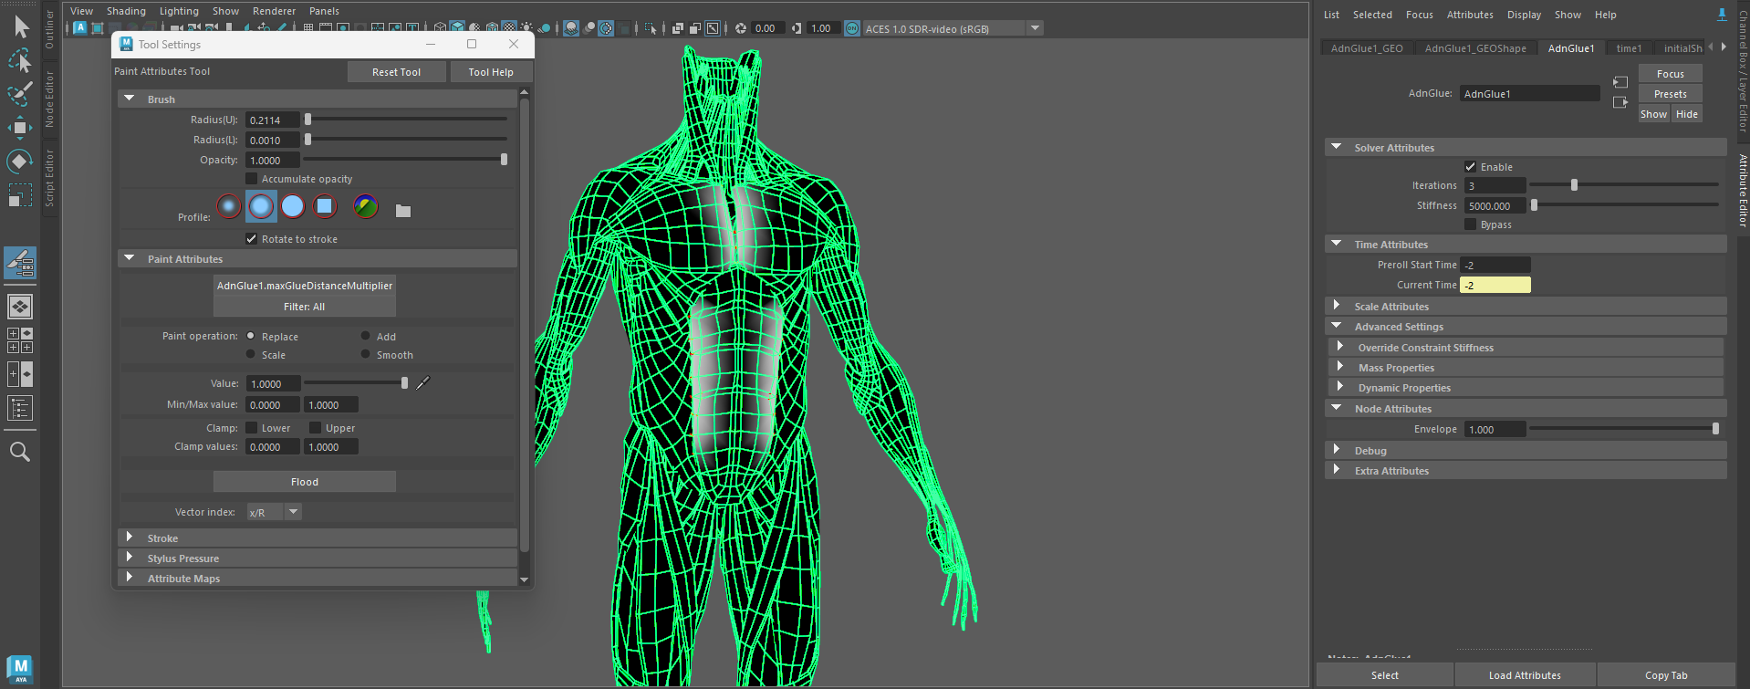1750x689 pixels.
Task: Switch to the AdnGlue1_GEOShape tab
Action: point(1474,48)
